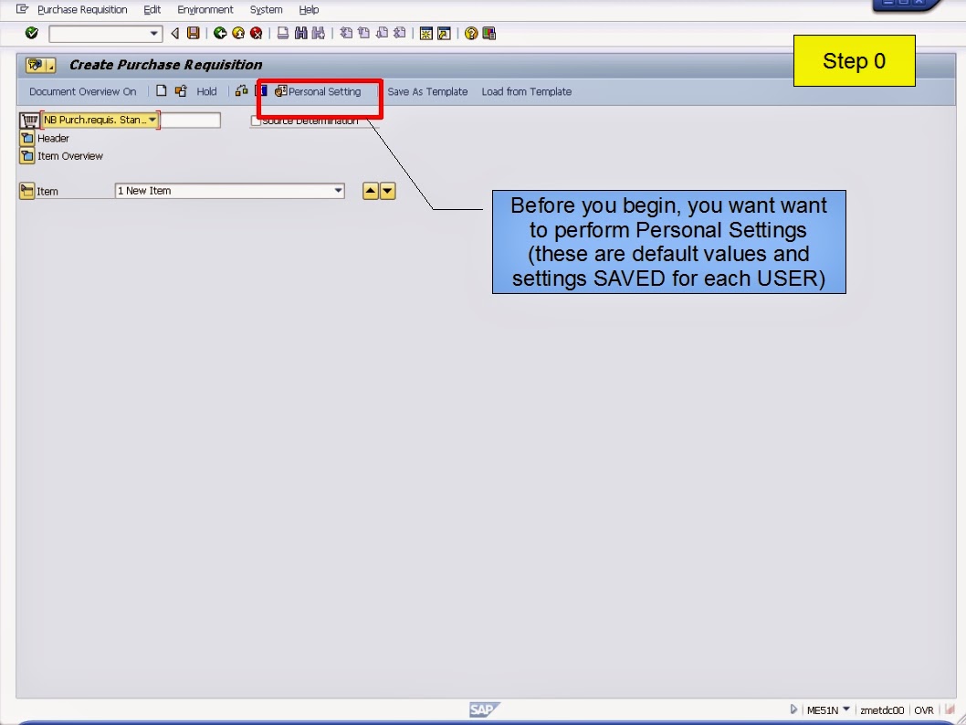Image resolution: width=966 pixels, height=725 pixels.
Task: Open the document type dropdown showing NB Purch.requis.
Action: tap(152, 120)
